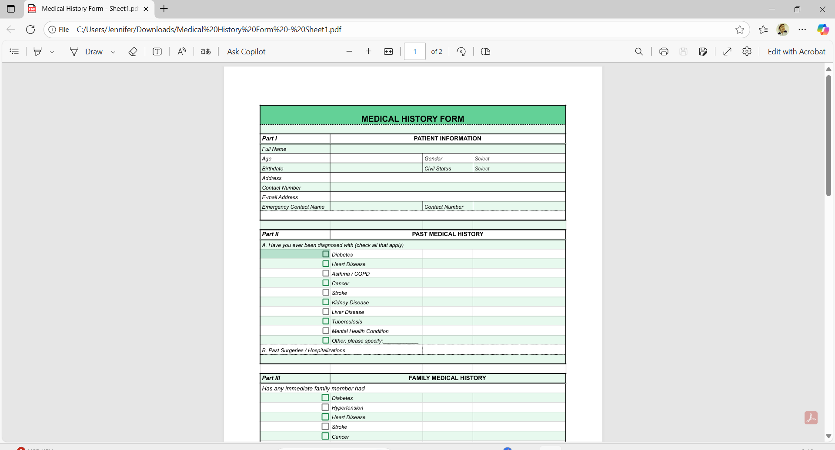This screenshot has height=450, width=835.
Task: Click the Save icon
Action: tap(684, 52)
